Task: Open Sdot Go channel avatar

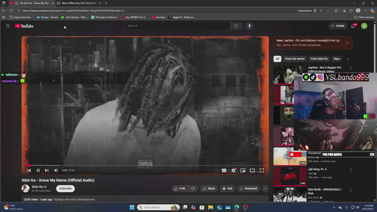Action: (26, 188)
